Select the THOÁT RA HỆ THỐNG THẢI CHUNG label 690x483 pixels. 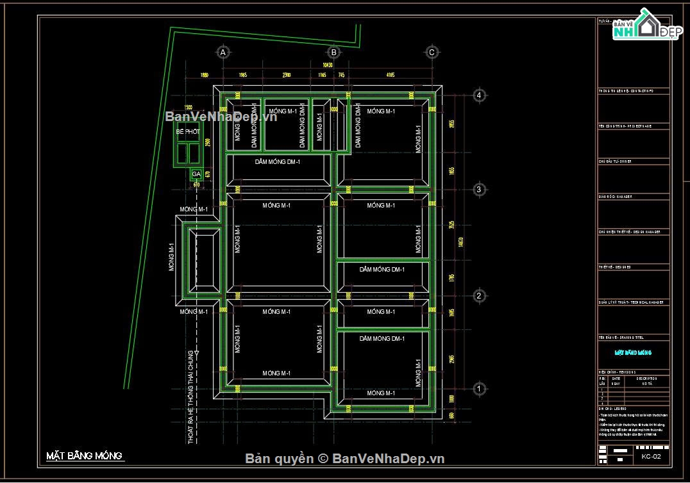click(x=190, y=397)
